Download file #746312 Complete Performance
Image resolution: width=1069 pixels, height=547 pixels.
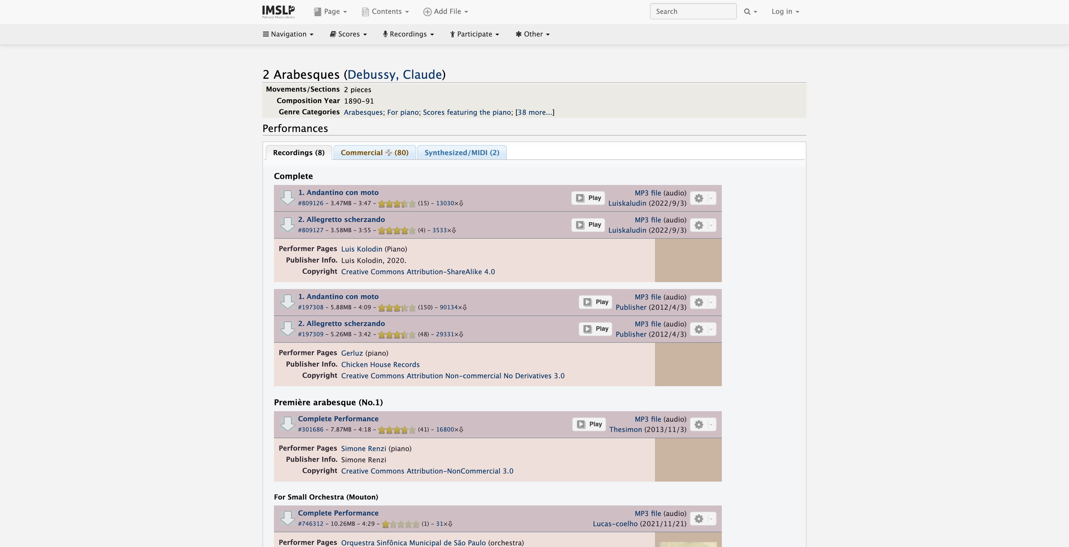(287, 518)
